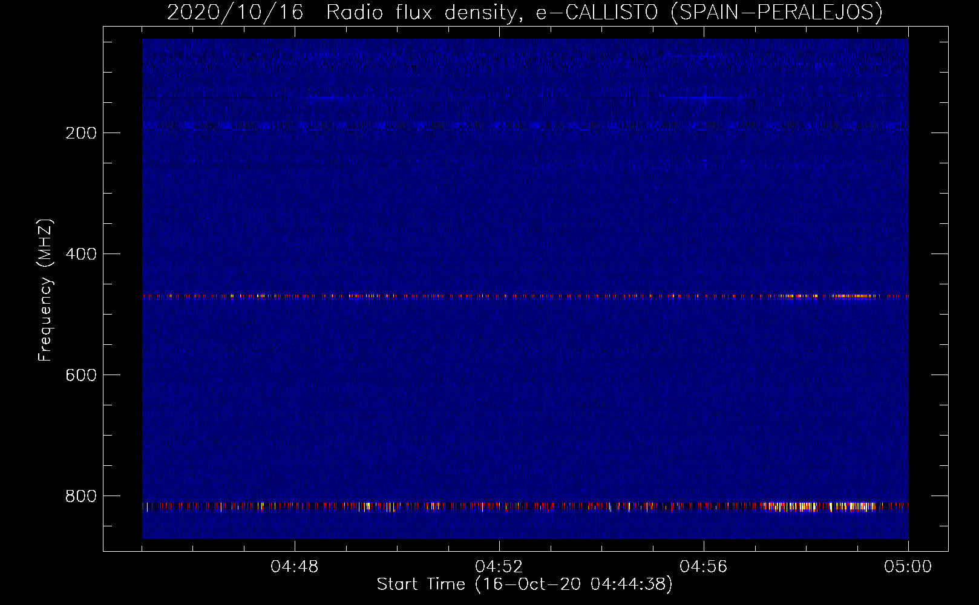
Task: Click the faint blue band near 200 MHz
Action: [x=525, y=126]
